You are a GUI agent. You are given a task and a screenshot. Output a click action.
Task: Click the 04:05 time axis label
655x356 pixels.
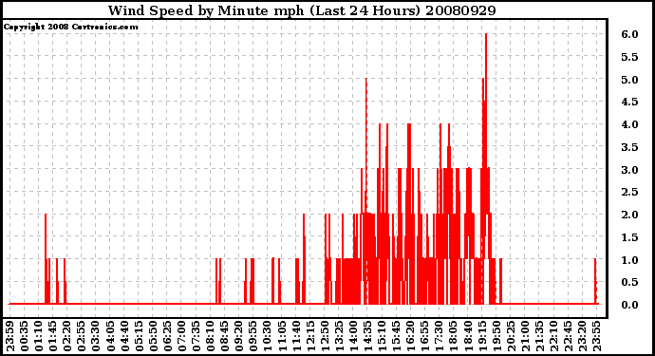[x=110, y=336]
